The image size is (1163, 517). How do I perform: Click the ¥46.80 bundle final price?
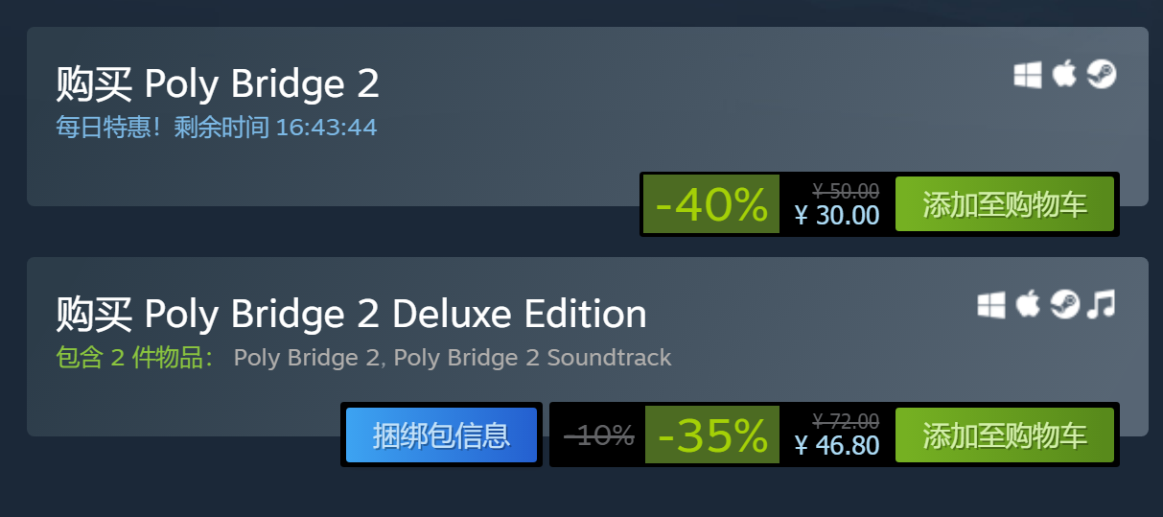[837, 445]
